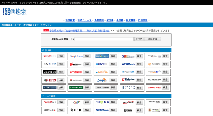Open the 口座開設 navigation link
Viewport: 213px width, 116px height.
click(143, 20)
